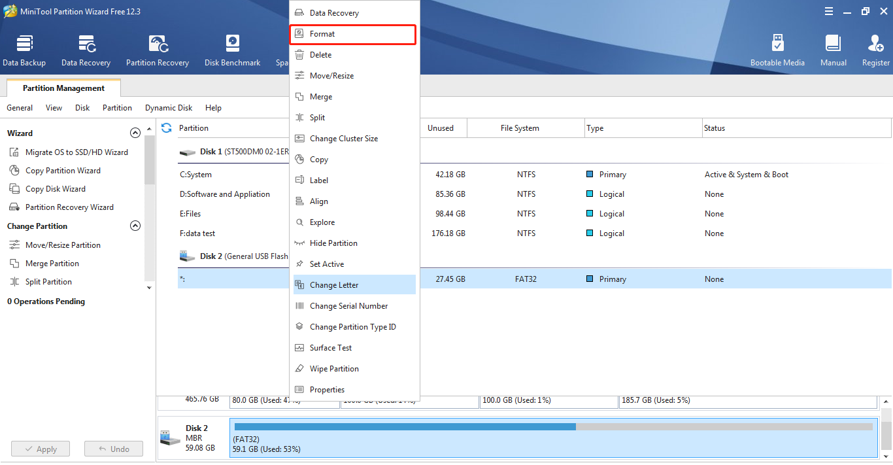Open Migrate OS to SSD/HD Wizard
This screenshot has width=893, height=465.
point(76,152)
